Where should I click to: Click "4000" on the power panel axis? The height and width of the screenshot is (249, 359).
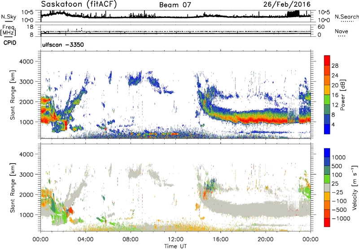coord(26,62)
